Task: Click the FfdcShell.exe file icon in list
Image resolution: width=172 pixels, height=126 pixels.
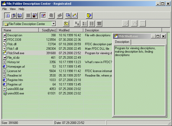Action: (x=5, y=53)
